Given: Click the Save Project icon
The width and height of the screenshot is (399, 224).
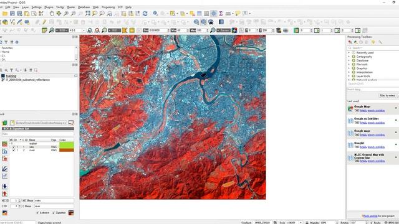Looking at the screenshot, I should [12, 14].
